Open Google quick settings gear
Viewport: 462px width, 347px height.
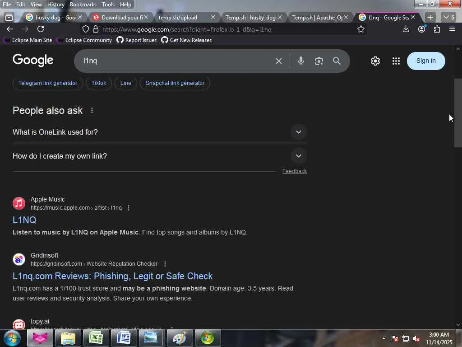coord(375,61)
